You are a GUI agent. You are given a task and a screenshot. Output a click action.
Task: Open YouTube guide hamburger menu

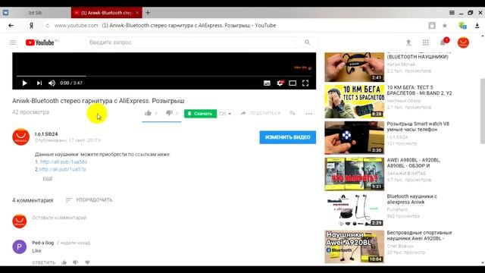click(x=13, y=42)
